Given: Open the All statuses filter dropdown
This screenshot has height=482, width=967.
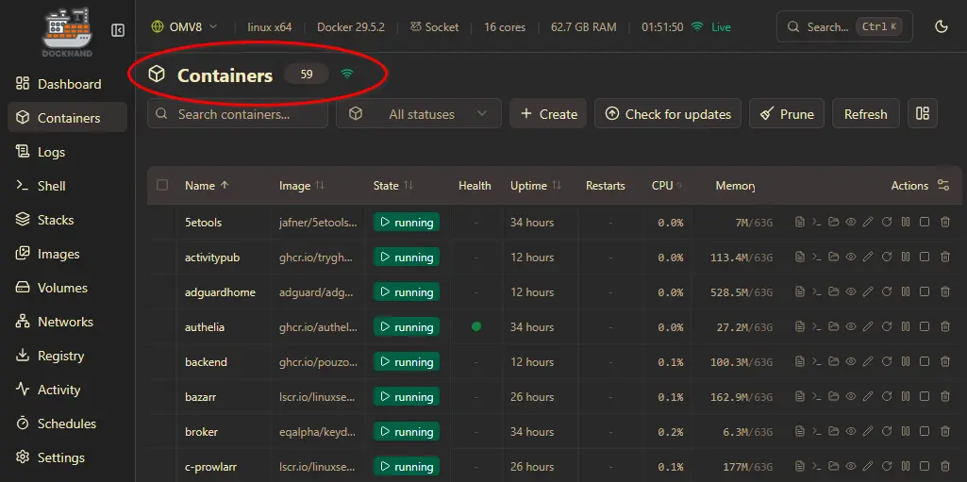Looking at the screenshot, I should click(x=419, y=113).
